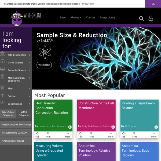This screenshot has height=161, width=161.
Task: Play the Heat Transfer learning object
Action: tap(70, 127)
